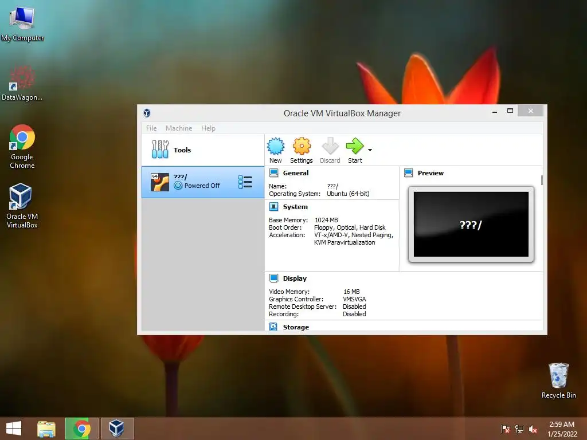
Task: Select the Tools entry in sidebar
Action: [x=203, y=150]
